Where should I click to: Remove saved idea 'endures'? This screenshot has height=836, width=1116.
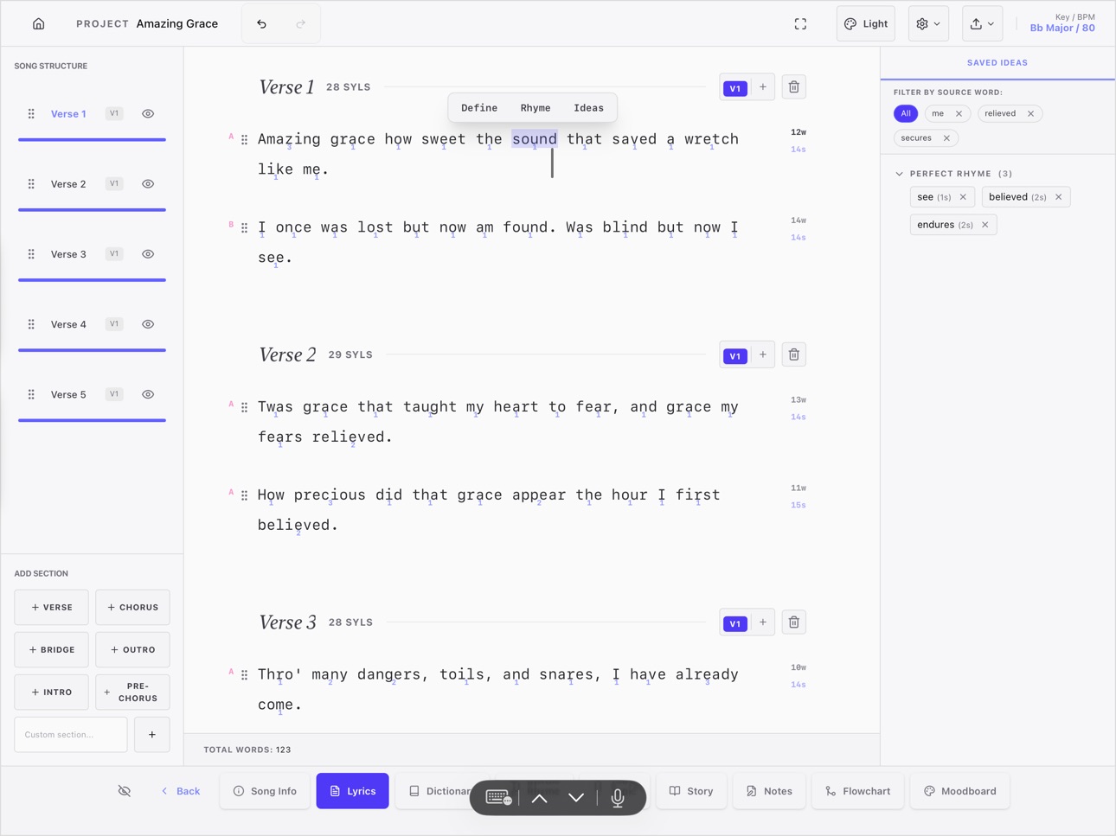pyautogui.click(x=985, y=225)
